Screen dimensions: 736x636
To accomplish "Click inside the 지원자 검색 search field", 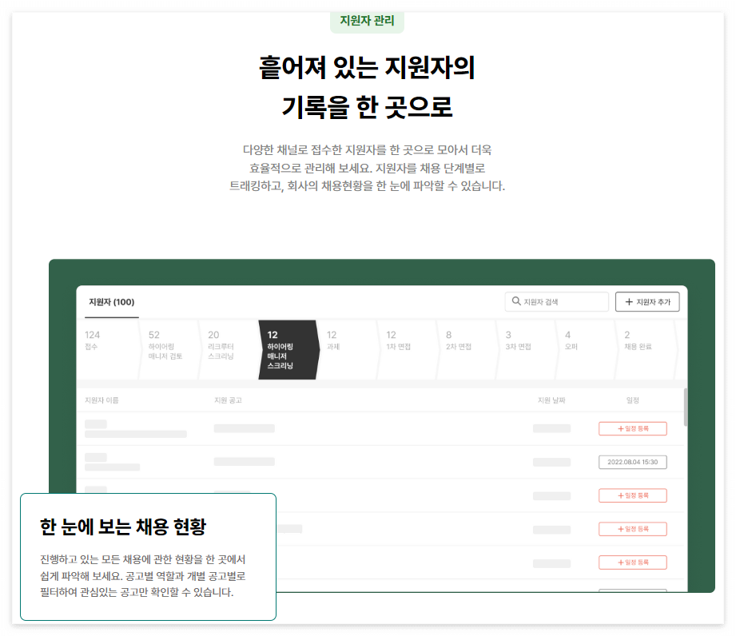I will click(x=559, y=302).
